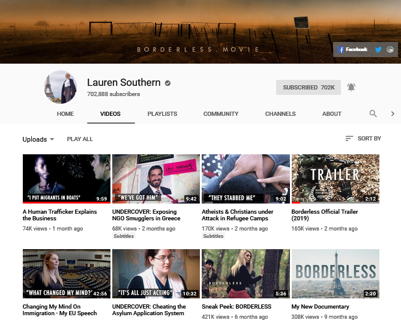Screen dimensions: 401x320
Task: Open the "They Stabbed Me" video thumbnail
Action: 246,179
